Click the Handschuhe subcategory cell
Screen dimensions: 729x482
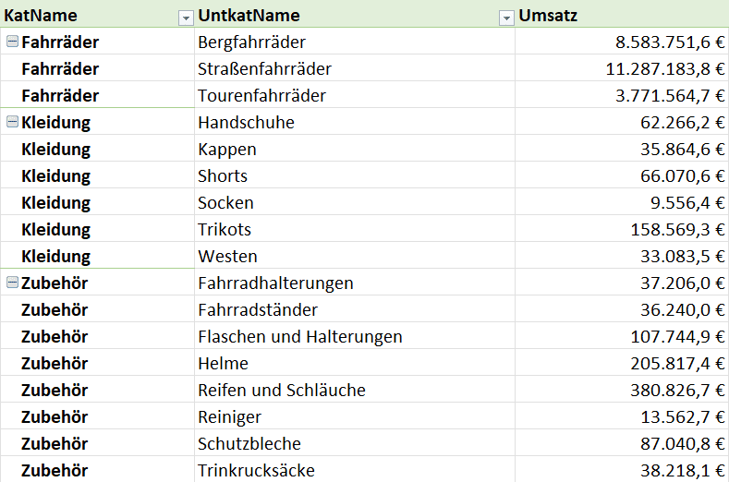click(246, 123)
